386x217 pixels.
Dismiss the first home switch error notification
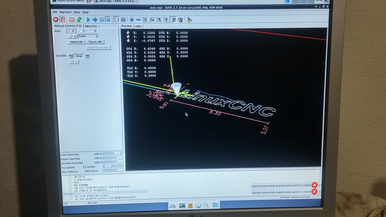314,185
